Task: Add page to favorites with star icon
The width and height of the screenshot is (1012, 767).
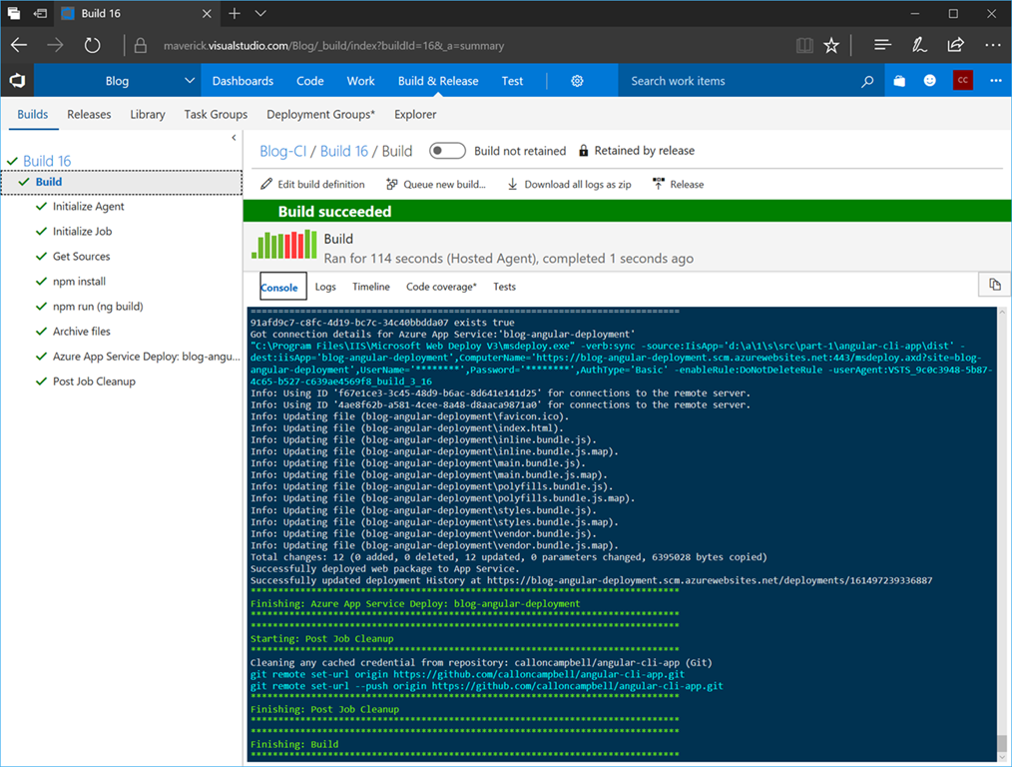Action: [831, 45]
